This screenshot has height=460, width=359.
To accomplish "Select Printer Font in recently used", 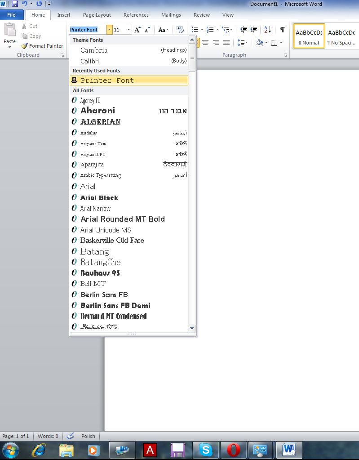I will [x=129, y=80].
